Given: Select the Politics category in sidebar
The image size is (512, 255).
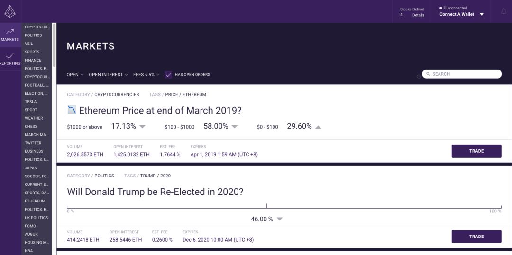Looking at the screenshot, I should [x=33, y=35].
